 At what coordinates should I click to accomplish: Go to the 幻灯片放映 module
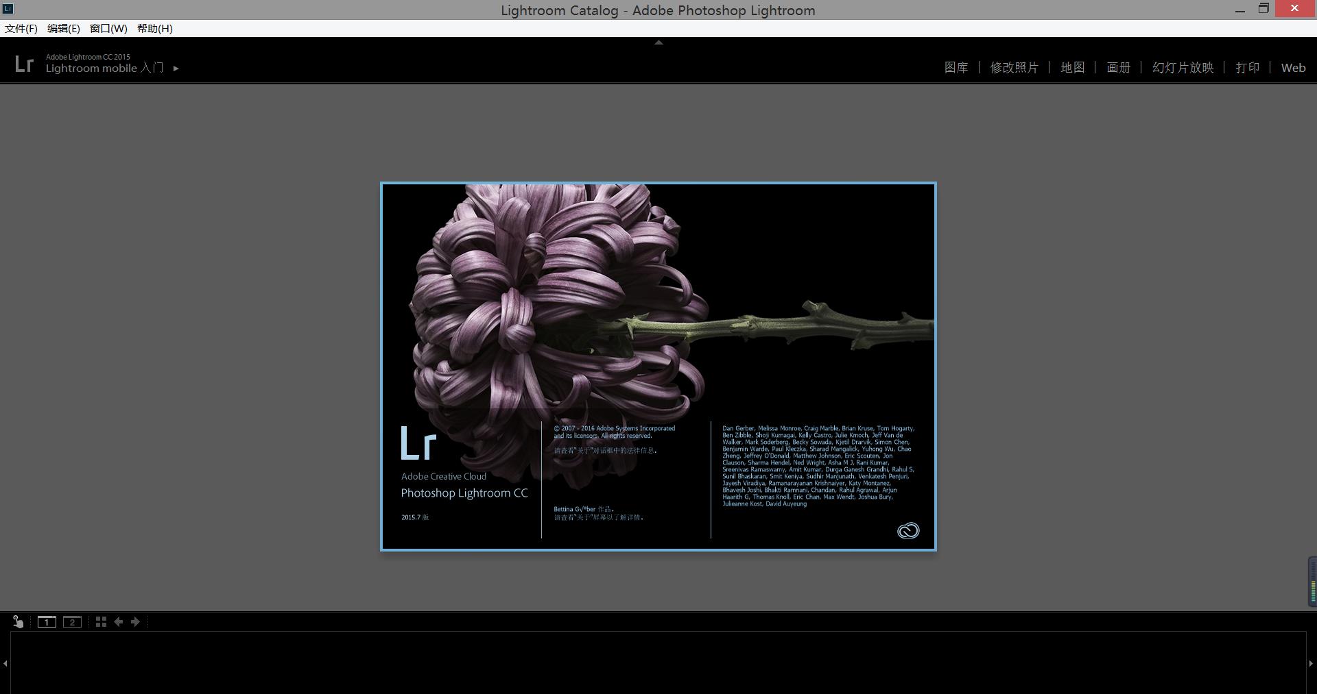pos(1183,67)
